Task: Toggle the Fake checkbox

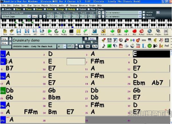Action: (92, 42)
